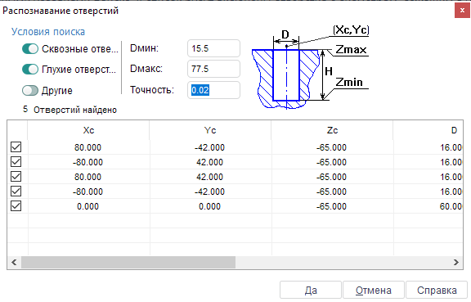
Task: Uncheck the row with Xc -80.000, Yc 42.000
Action: 16,162
